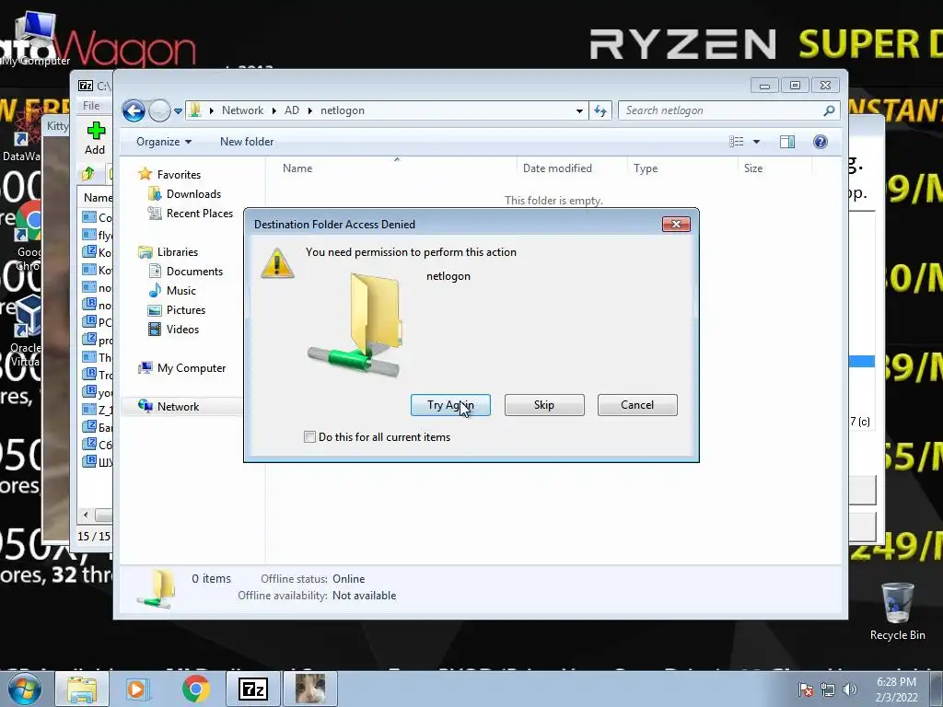Click Name column header in 7-Zip

point(98,198)
